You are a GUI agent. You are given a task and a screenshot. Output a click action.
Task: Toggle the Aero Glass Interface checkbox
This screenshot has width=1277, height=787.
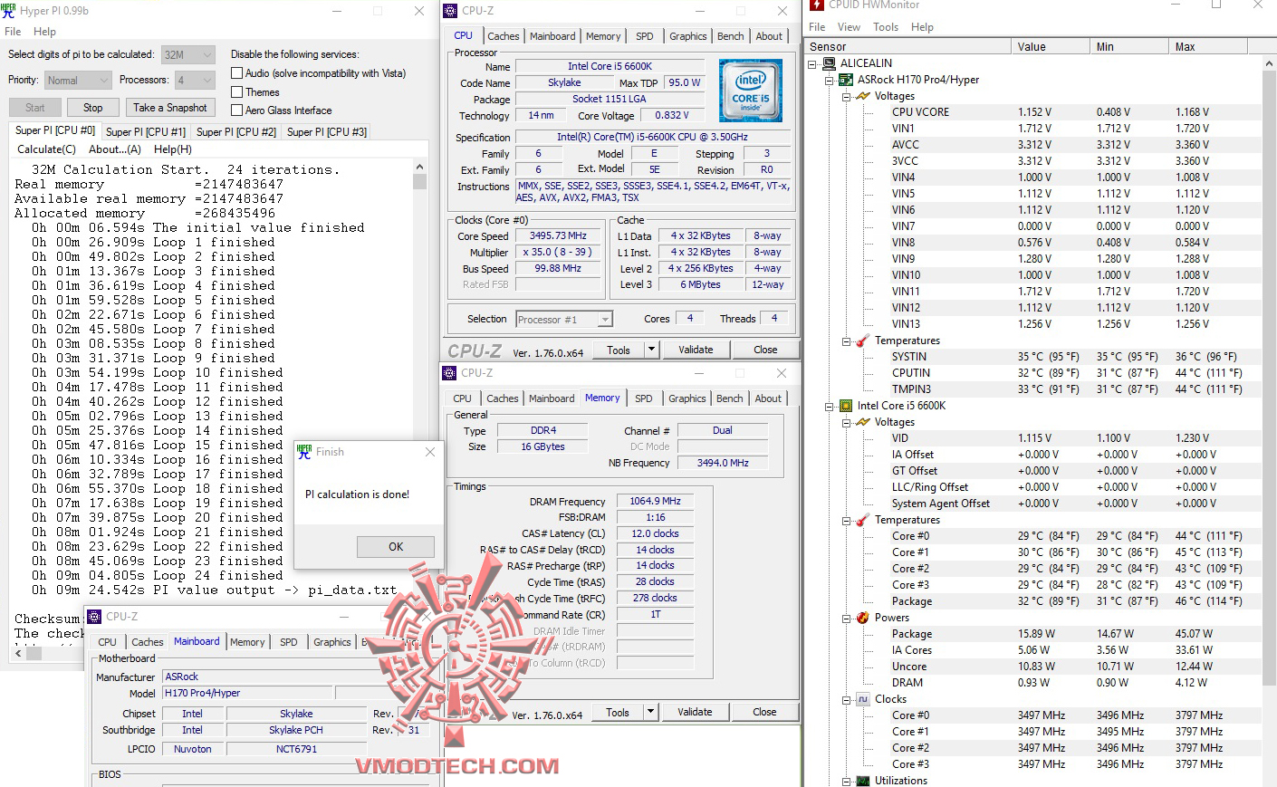pos(237,110)
